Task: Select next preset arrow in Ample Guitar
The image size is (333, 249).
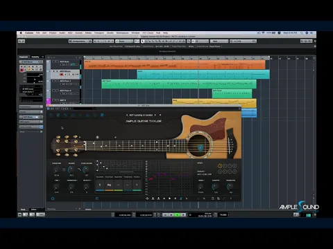Action: 155,115
